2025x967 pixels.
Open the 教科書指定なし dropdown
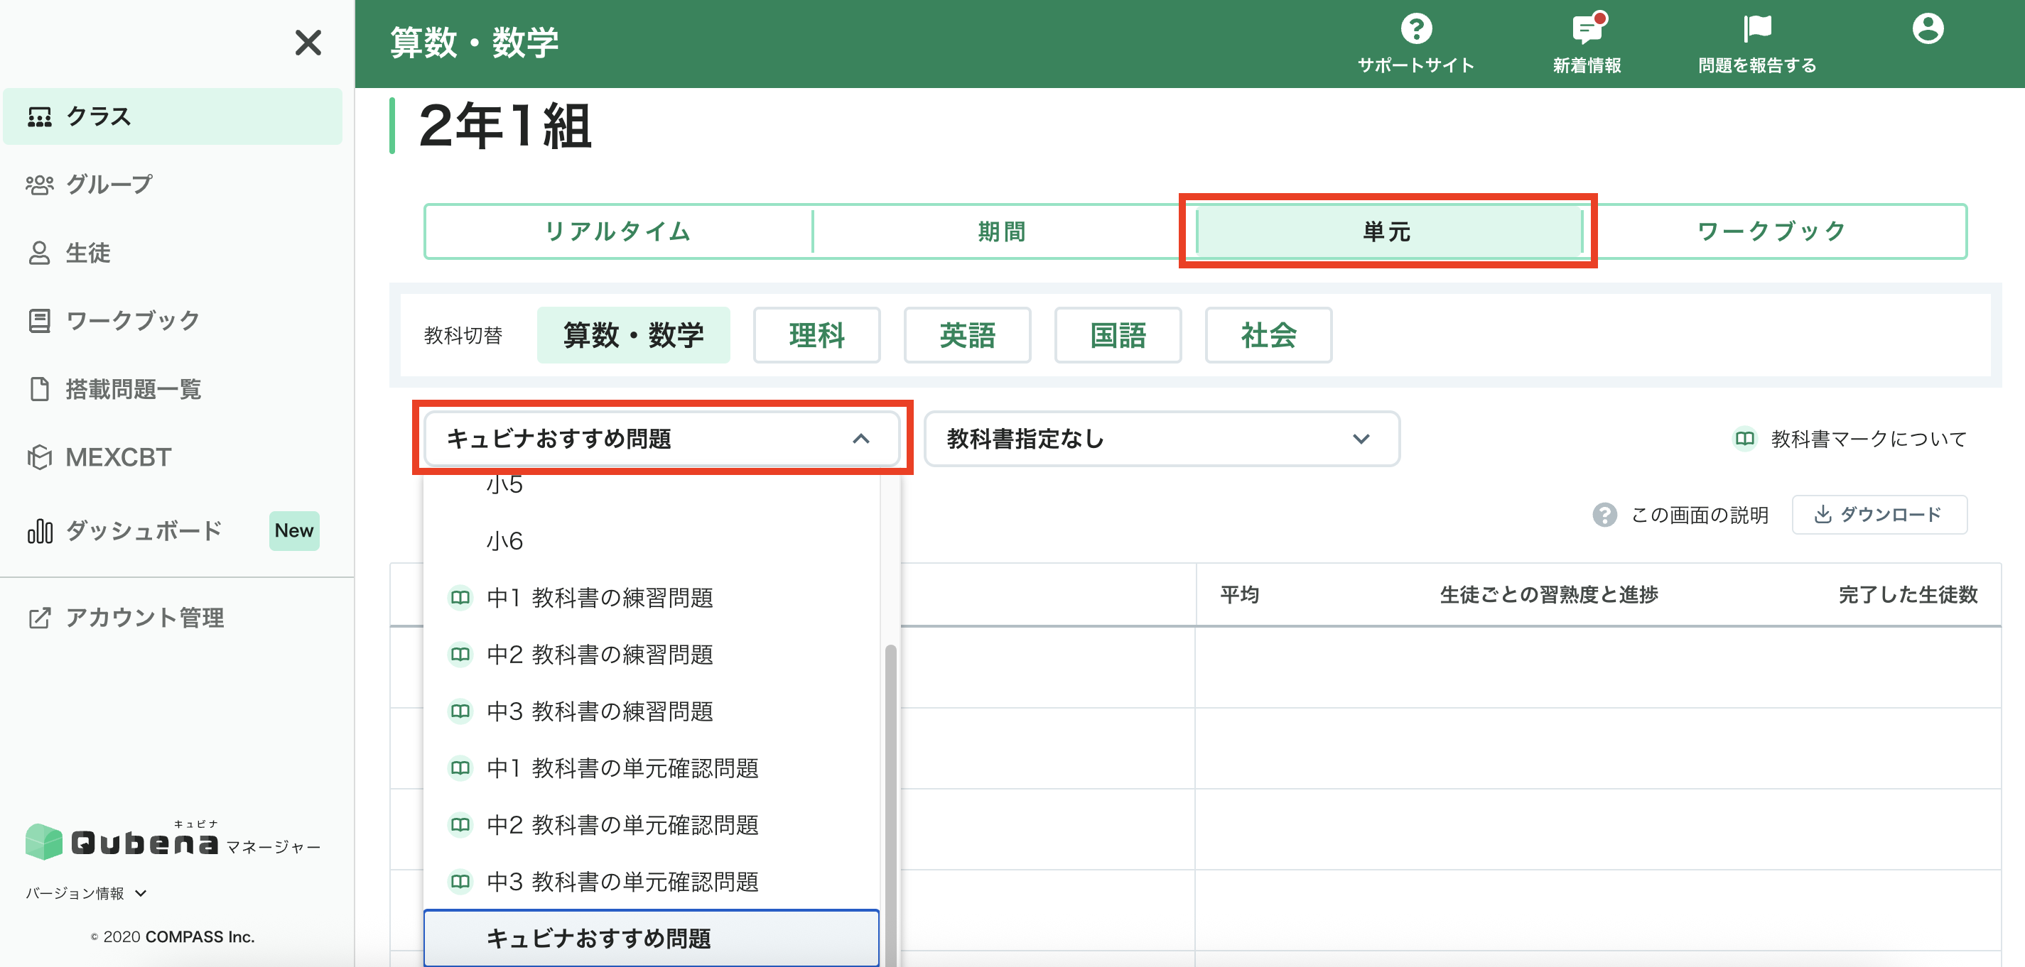[x=1162, y=438]
